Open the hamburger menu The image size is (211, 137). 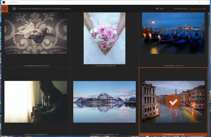(4, 9)
